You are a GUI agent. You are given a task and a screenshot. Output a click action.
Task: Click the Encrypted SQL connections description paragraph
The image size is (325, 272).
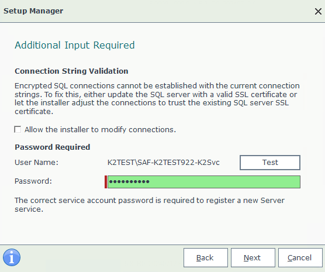(157, 98)
